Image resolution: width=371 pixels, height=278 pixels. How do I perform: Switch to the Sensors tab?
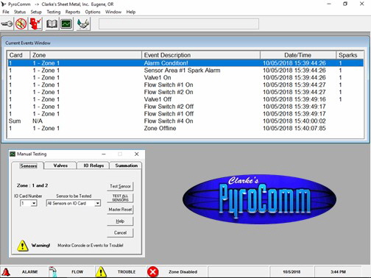(x=29, y=165)
